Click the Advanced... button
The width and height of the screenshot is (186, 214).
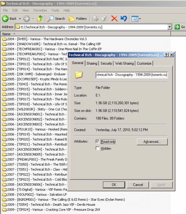(152, 142)
